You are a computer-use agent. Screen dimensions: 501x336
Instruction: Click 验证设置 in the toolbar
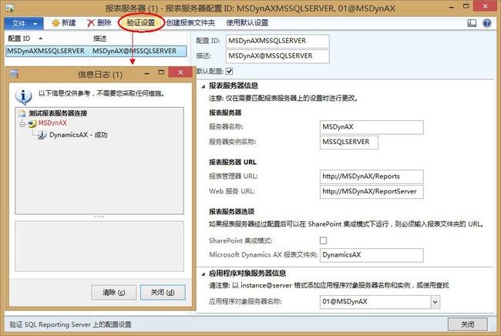140,22
